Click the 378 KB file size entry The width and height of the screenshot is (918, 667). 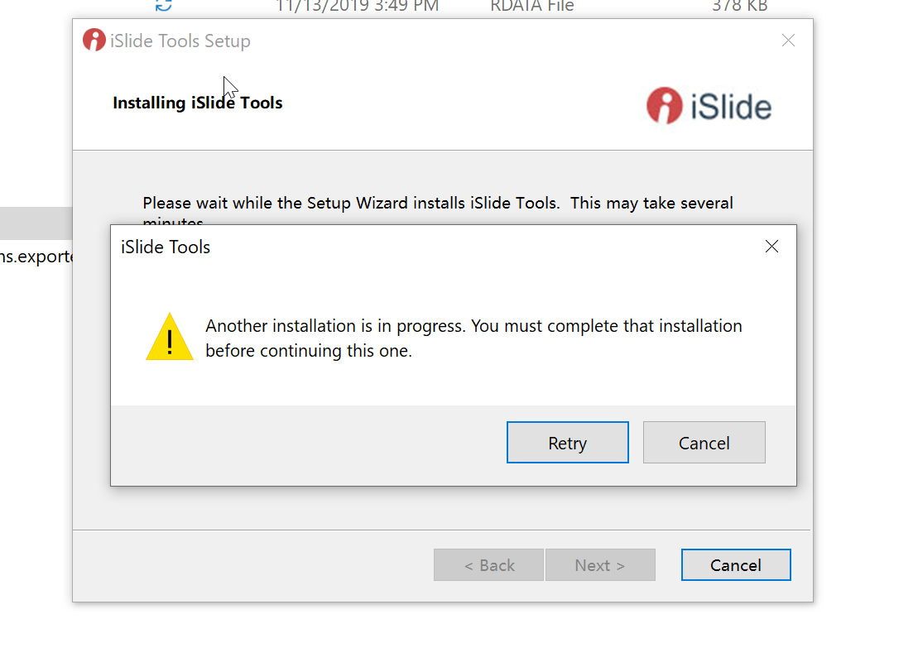[739, 7]
